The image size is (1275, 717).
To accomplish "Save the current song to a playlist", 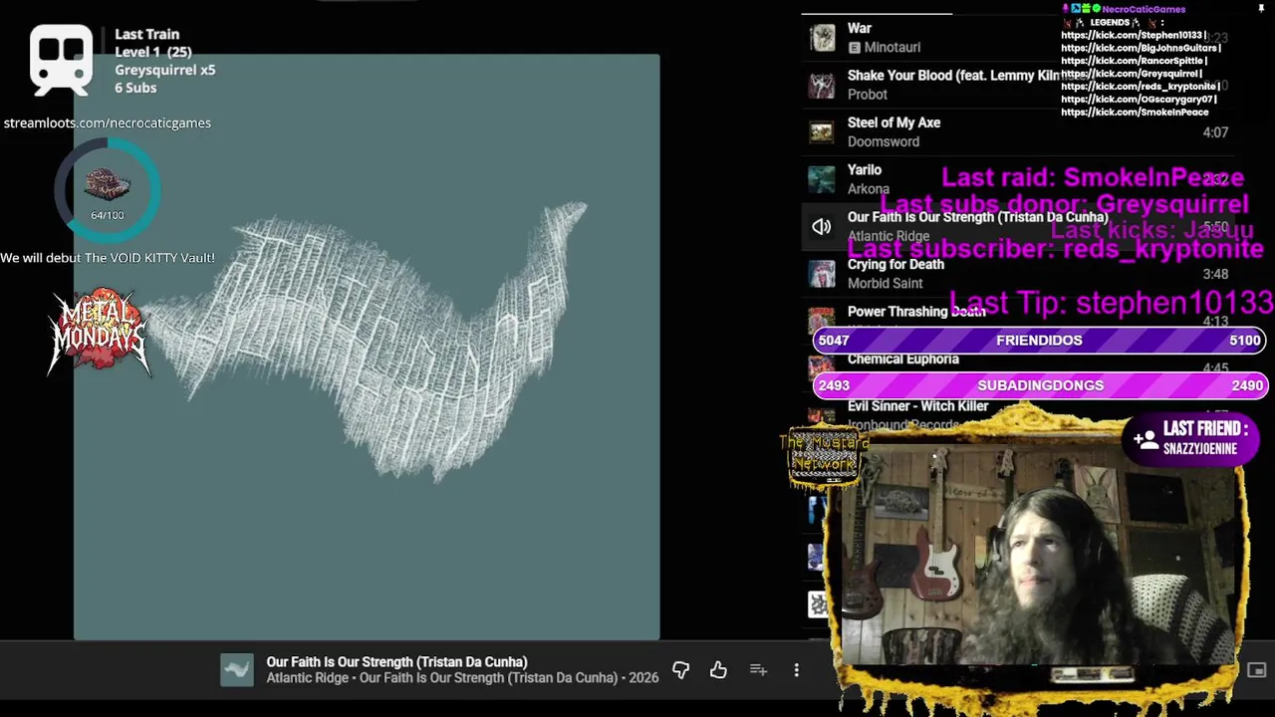I will tap(758, 670).
